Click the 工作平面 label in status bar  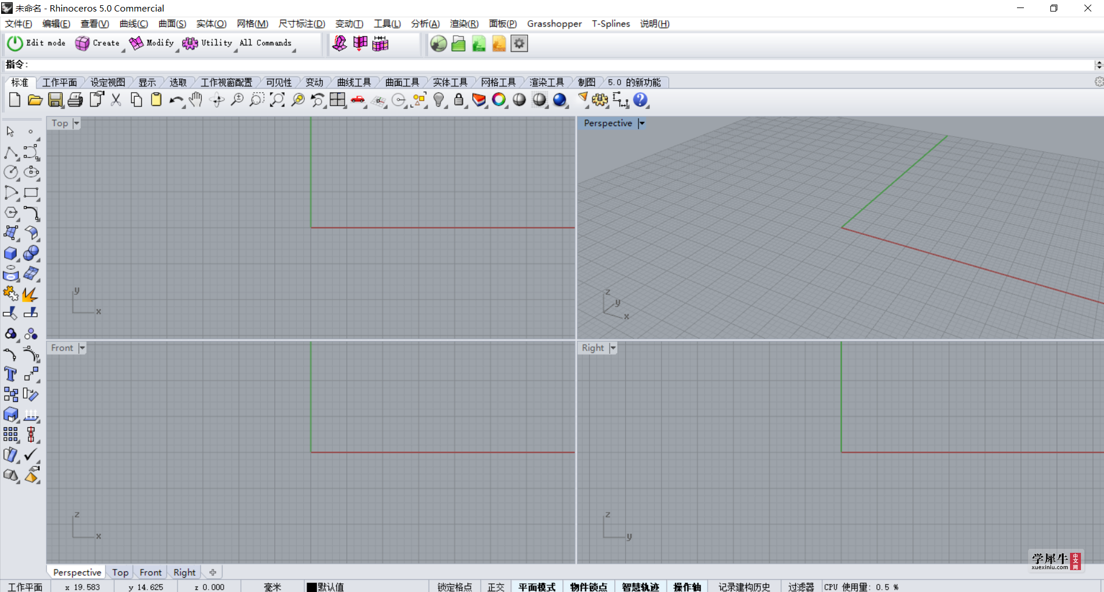(x=25, y=587)
